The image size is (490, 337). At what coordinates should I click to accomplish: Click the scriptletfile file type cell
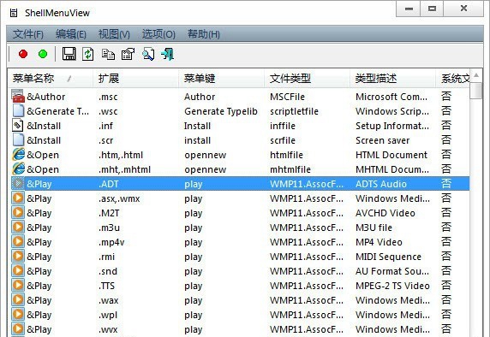[294, 111]
